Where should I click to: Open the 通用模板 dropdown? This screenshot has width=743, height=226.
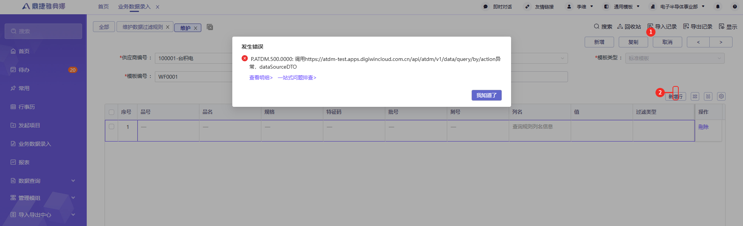pyautogui.click(x=622, y=7)
